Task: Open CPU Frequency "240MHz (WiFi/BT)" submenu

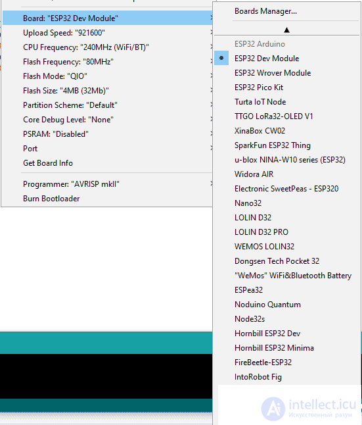Action: [108, 47]
